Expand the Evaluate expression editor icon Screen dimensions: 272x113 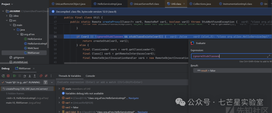(x=268, y=56)
